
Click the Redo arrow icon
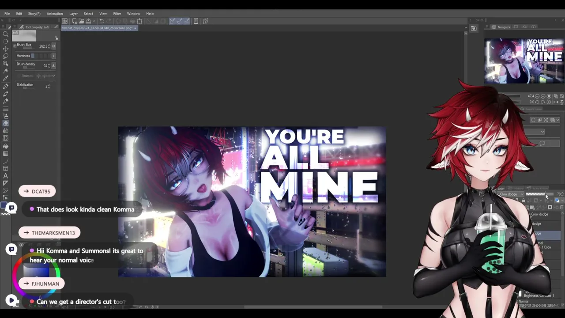109,21
